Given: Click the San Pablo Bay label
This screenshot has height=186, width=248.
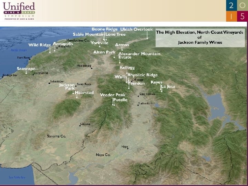Looking at the screenshot, I should point(17,177).
